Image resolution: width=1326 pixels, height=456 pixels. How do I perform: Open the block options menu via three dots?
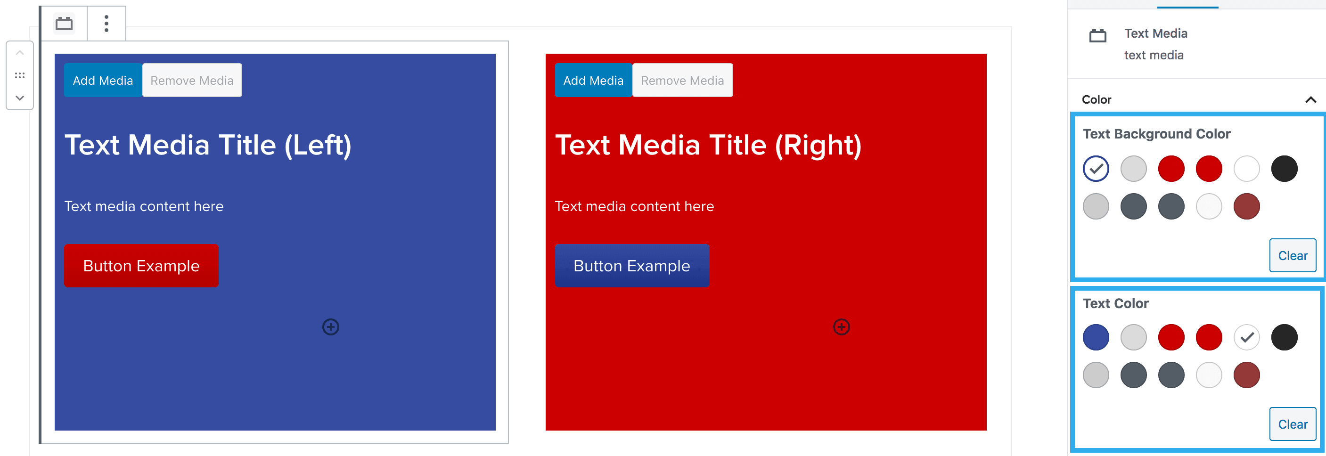(106, 23)
